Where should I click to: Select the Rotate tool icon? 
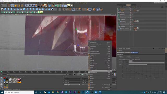[19, 6]
